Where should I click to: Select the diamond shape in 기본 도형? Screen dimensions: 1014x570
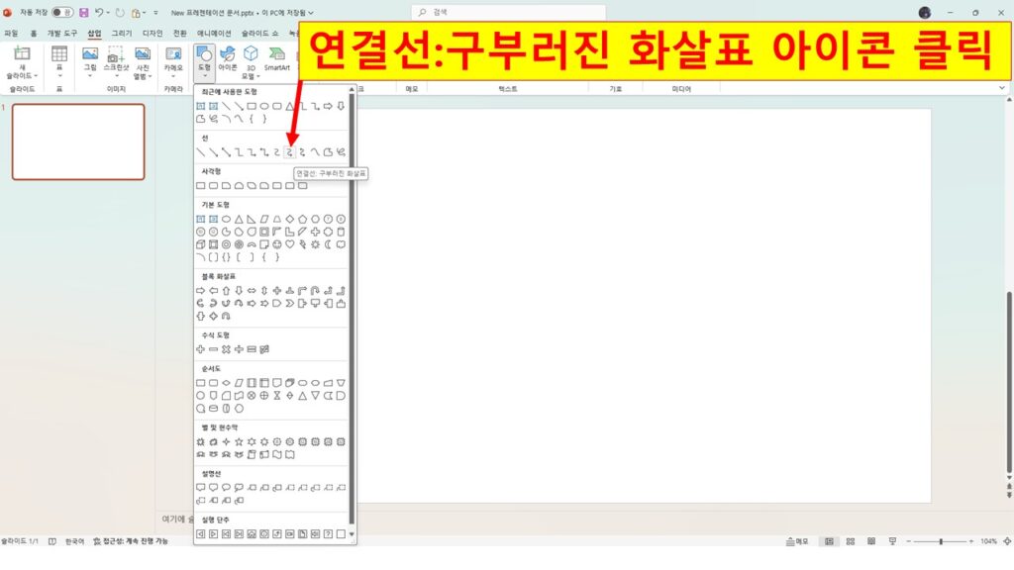tap(290, 219)
